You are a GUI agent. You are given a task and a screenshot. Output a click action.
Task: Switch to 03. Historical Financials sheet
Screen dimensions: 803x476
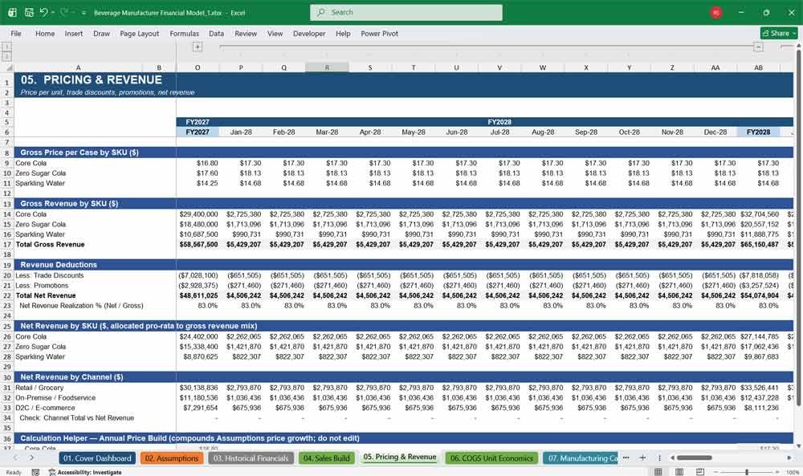coord(251,458)
